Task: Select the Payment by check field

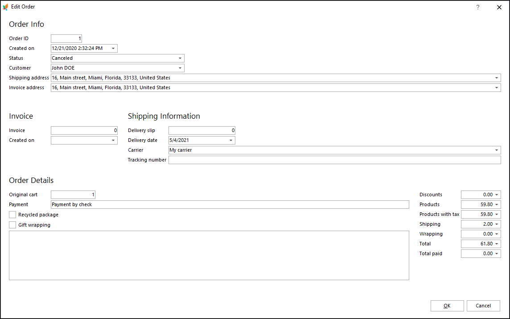Action: coord(230,204)
